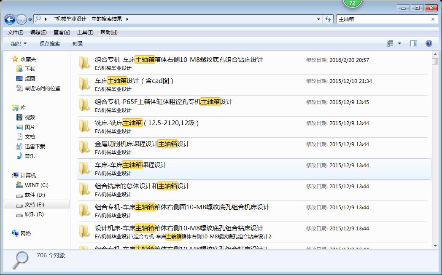This screenshot has height=275, width=442.
Task: Click the 保存搜索 button
Action: click(50, 44)
